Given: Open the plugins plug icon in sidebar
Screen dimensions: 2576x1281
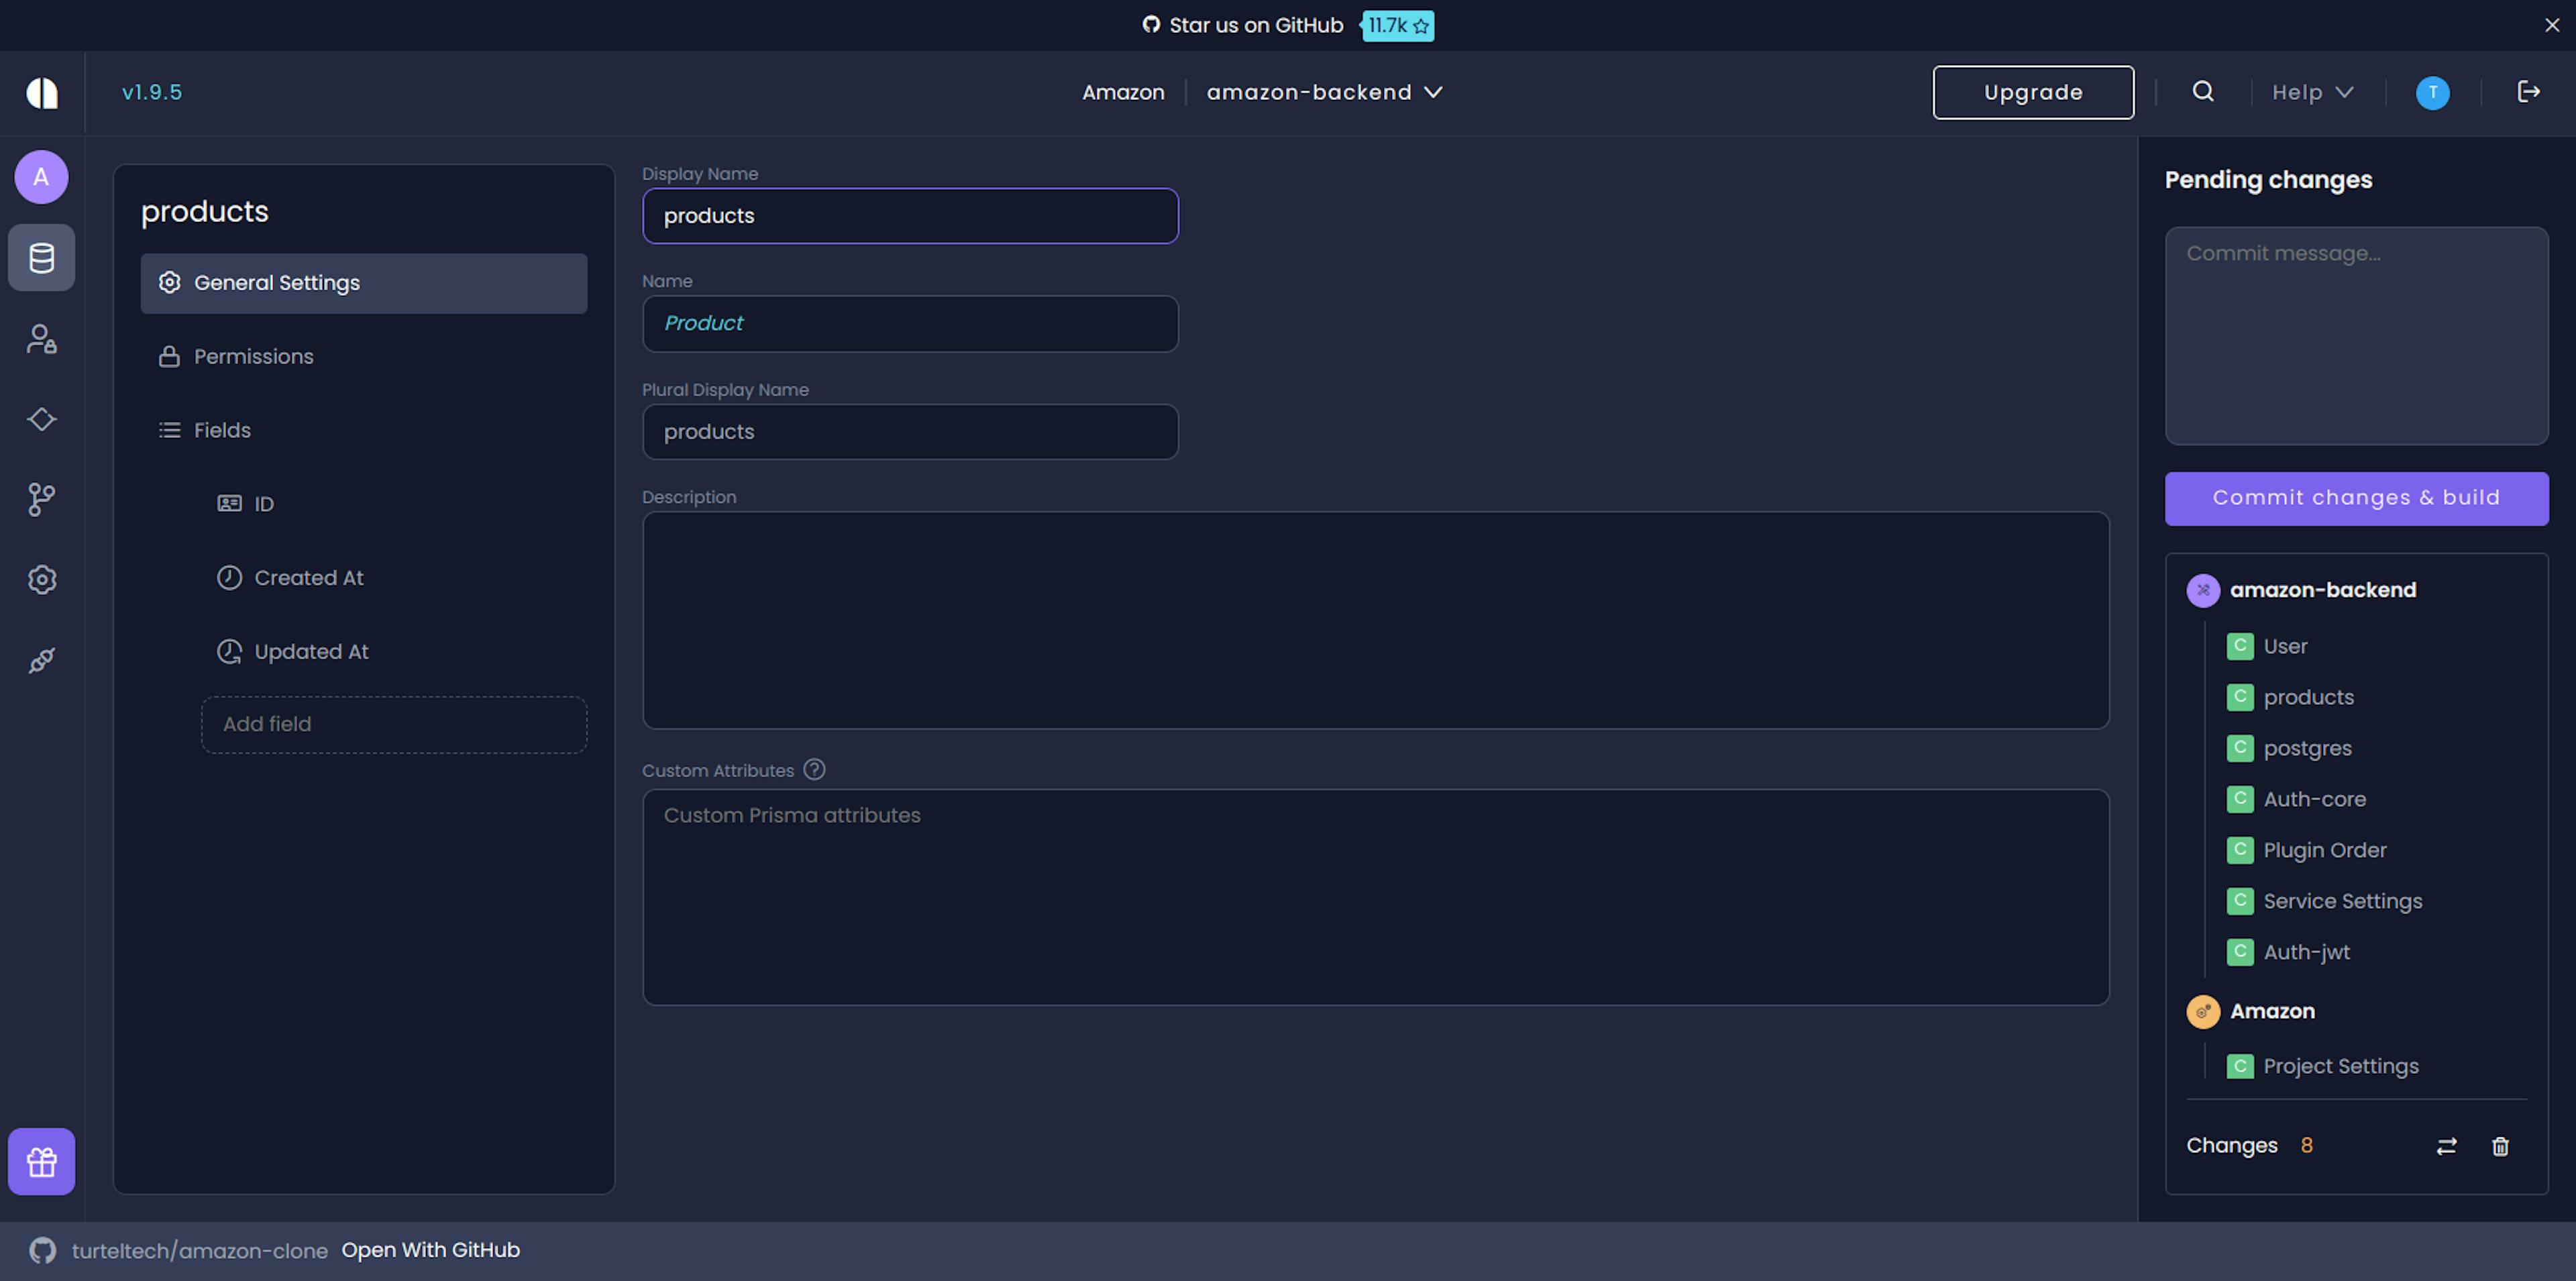Looking at the screenshot, I should click(x=41, y=660).
